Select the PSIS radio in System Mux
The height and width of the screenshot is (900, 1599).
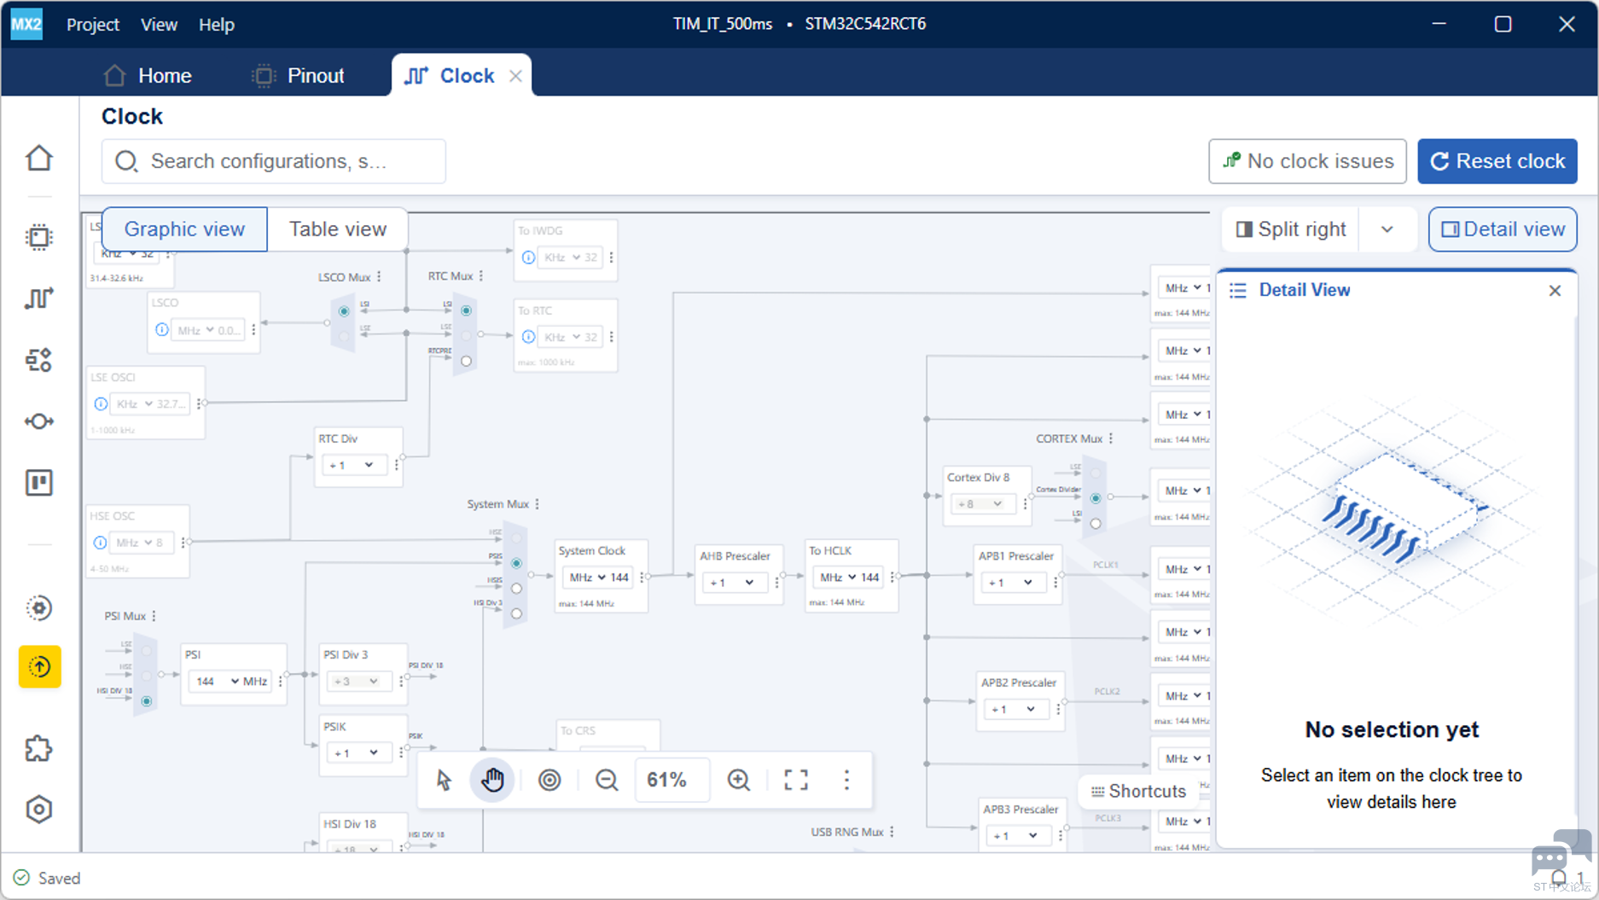516,563
